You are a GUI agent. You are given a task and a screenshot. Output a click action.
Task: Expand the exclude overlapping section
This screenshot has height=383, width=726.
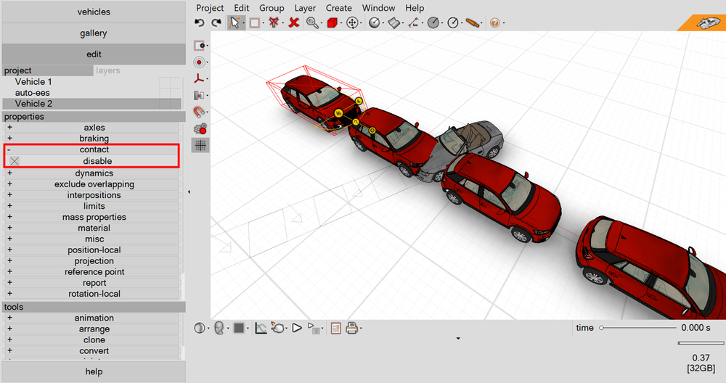click(x=9, y=184)
